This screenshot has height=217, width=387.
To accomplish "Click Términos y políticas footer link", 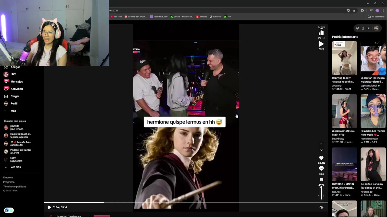I will 15,187.
